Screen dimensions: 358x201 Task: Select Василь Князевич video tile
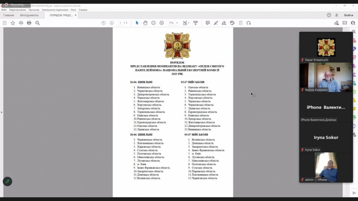click(326, 77)
